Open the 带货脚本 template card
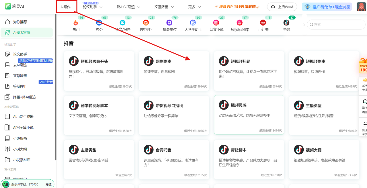This screenshot has width=367, height=188. (x=249, y=159)
